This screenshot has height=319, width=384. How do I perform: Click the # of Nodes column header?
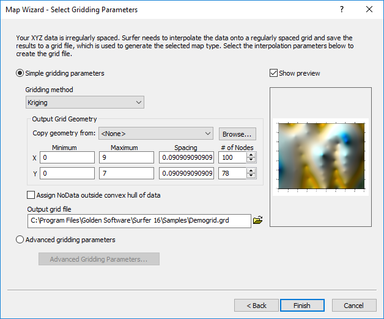[237, 148]
